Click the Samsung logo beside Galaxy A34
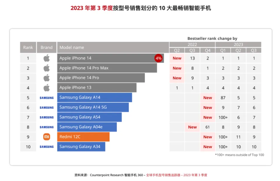The image size is (280, 181). [x=47, y=147]
